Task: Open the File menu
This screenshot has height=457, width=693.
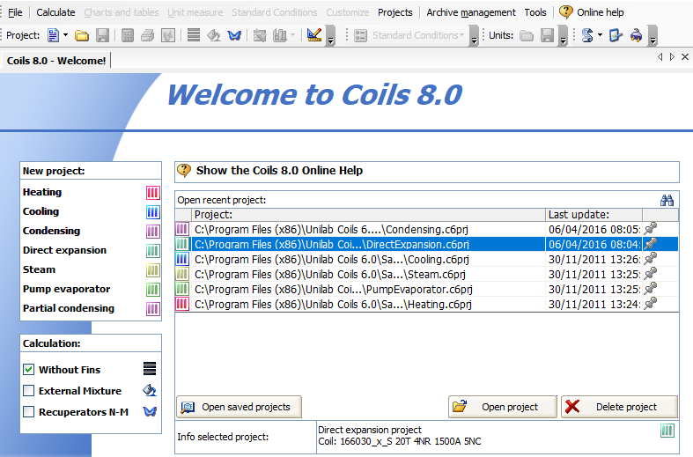Action: point(15,12)
